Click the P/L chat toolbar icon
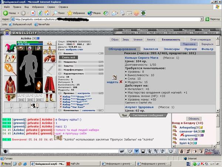222x167 pixels. [156, 151]
